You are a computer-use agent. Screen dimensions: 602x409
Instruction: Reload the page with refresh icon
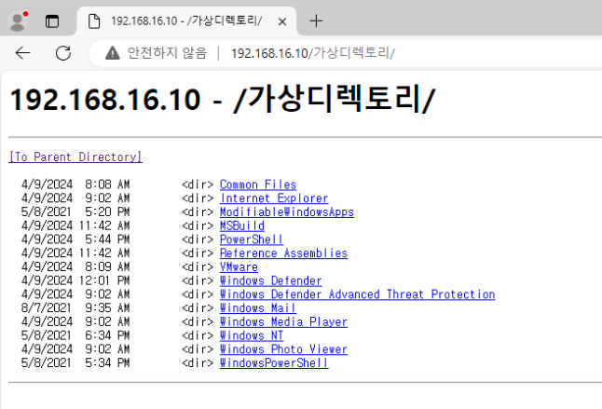[63, 53]
